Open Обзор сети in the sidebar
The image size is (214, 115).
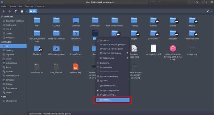click(x=13, y=101)
